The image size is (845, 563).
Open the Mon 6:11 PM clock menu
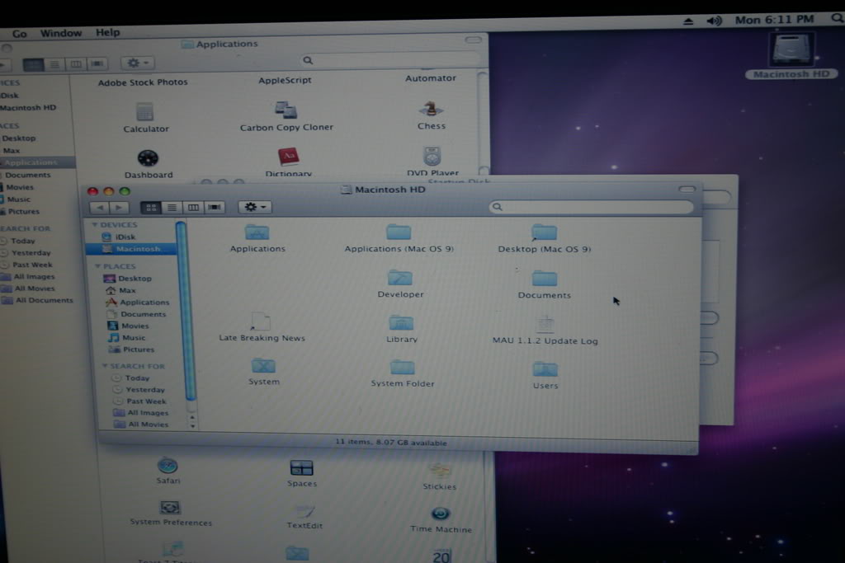774,20
